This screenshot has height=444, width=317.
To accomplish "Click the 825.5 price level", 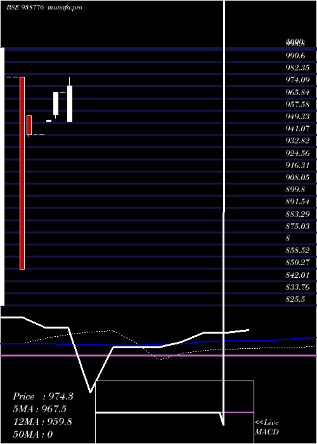I will point(295,299).
